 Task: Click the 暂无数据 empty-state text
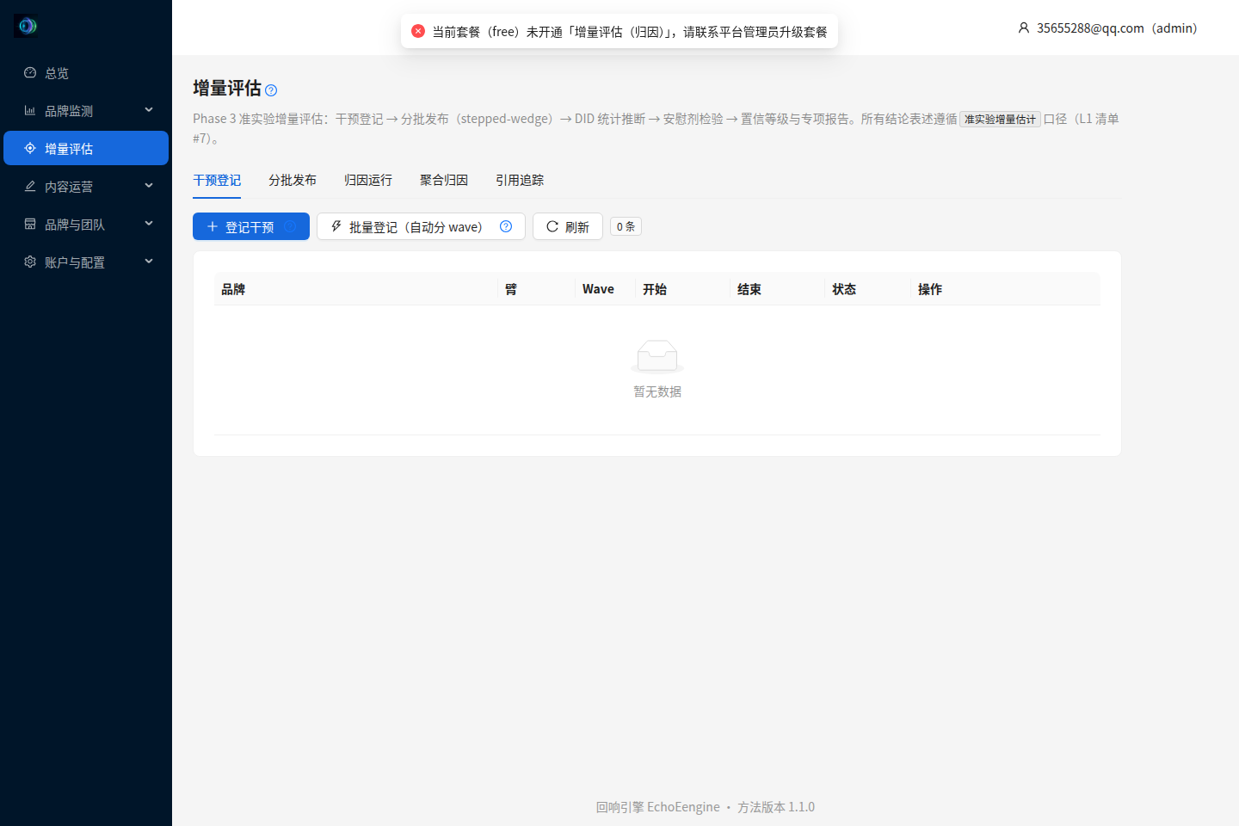[657, 391]
